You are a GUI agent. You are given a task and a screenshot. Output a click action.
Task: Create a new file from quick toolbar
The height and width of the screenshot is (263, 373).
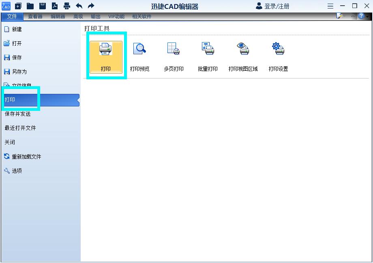(x=18, y=6)
